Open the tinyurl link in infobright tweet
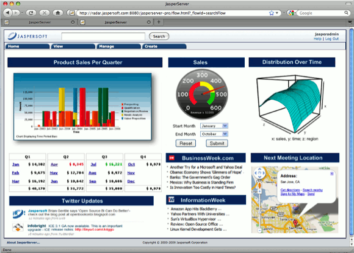 pyautogui.click(x=95, y=230)
